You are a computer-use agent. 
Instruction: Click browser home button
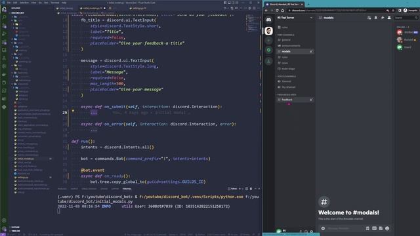point(283,10)
